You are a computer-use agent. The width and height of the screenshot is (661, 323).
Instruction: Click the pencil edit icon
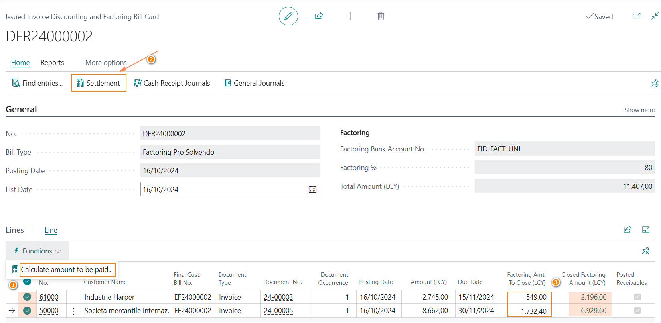(x=288, y=16)
